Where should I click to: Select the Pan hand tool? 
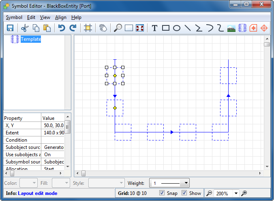tap(103, 28)
